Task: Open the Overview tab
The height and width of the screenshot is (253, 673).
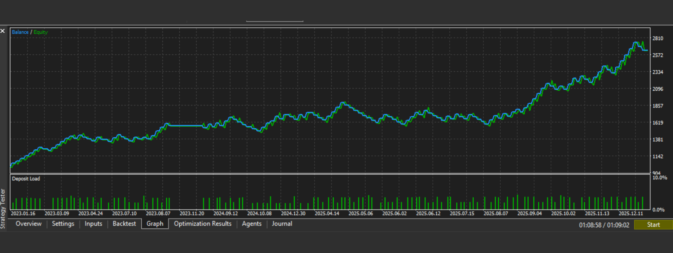Action: pyautogui.click(x=28, y=224)
